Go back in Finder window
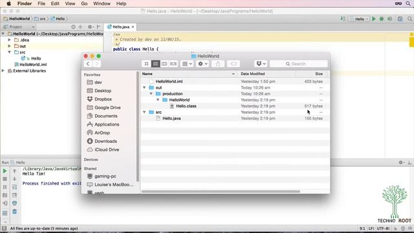Screen dimensions: 414x233 coord(88,63)
